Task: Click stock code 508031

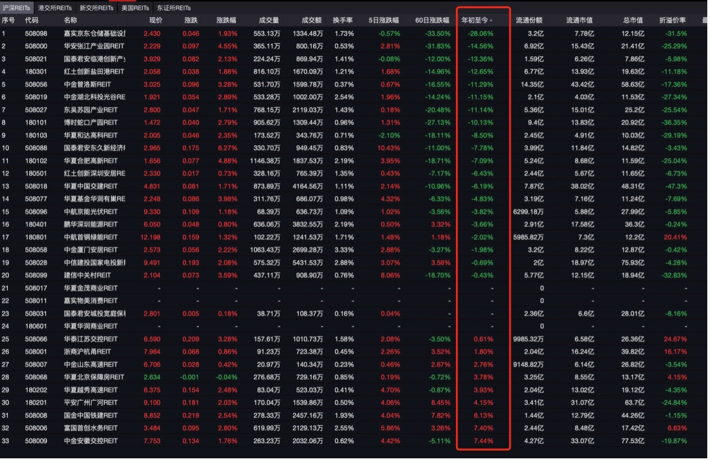Action: [36, 314]
